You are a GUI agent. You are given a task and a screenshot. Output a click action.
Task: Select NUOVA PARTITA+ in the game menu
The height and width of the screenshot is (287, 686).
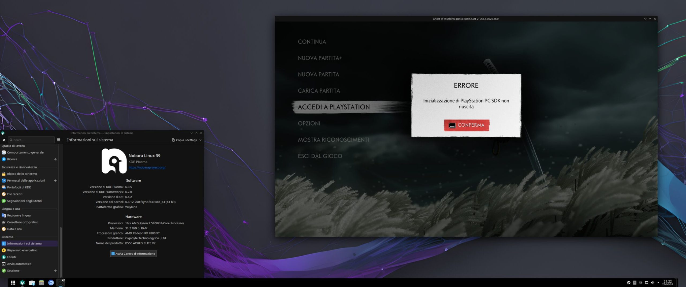(x=320, y=58)
